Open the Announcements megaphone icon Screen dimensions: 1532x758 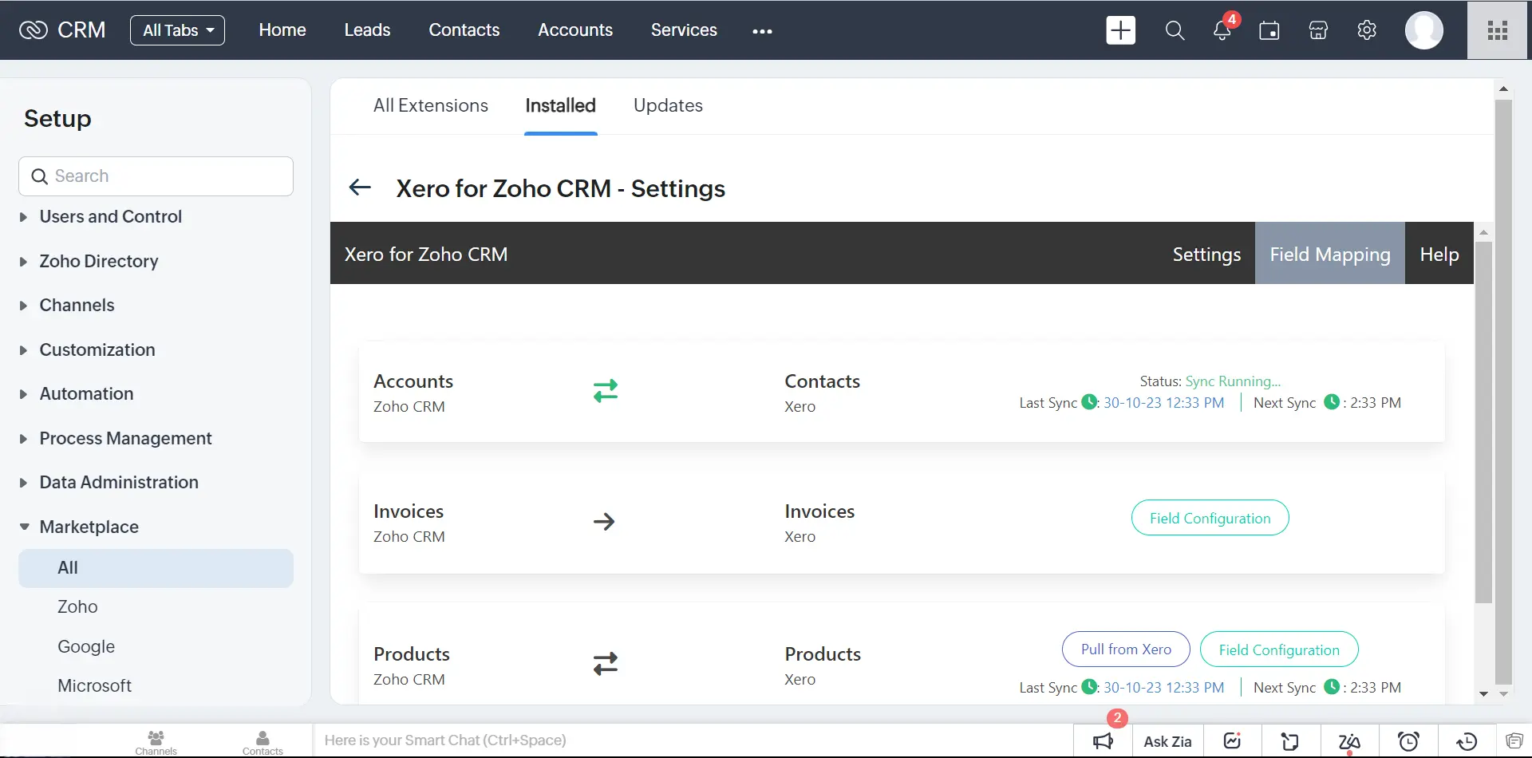tap(1102, 740)
